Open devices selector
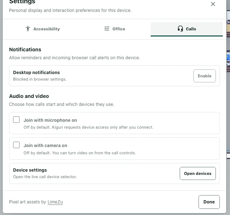The height and width of the screenshot is (215, 230). coord(198,173)
